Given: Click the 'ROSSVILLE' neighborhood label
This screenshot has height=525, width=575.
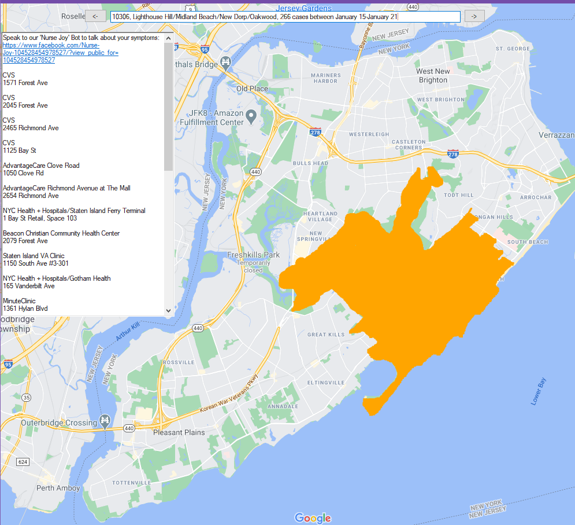Looking at the screenshot, I should coord(179,362).
